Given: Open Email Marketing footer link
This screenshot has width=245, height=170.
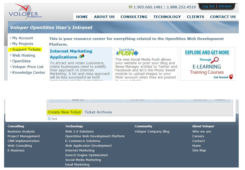Looking at the screenshot, I should click(x=77, y=165).
